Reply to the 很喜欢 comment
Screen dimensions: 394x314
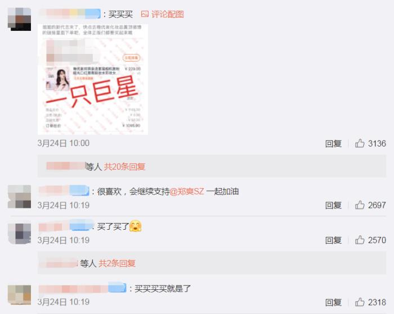point(333,205)
